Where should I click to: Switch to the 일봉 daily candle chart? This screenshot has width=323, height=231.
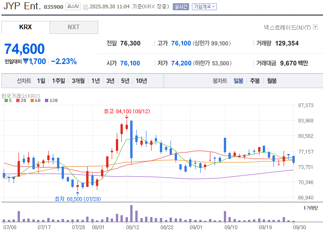point(238,81)
